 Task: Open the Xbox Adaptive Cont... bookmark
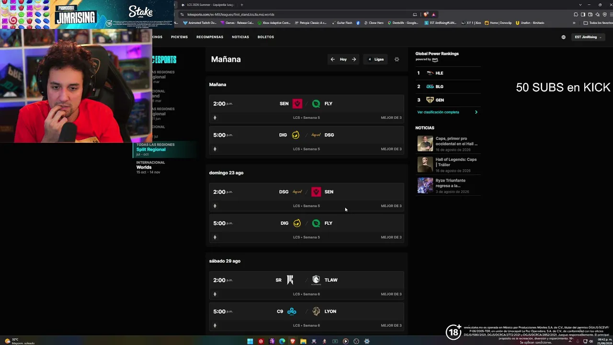coord(274,23)
